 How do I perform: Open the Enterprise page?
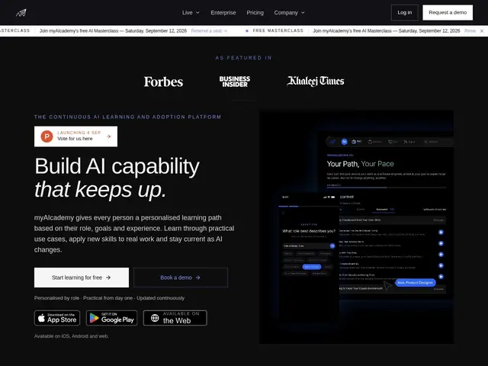(x=223, y=13)
